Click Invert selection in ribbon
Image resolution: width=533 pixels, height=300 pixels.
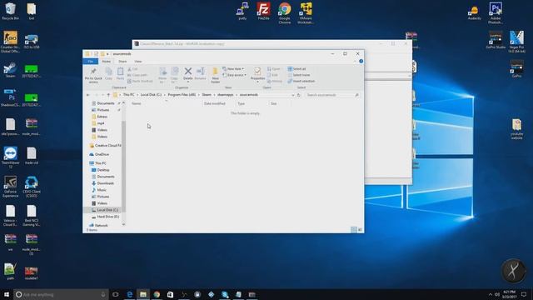301,81
